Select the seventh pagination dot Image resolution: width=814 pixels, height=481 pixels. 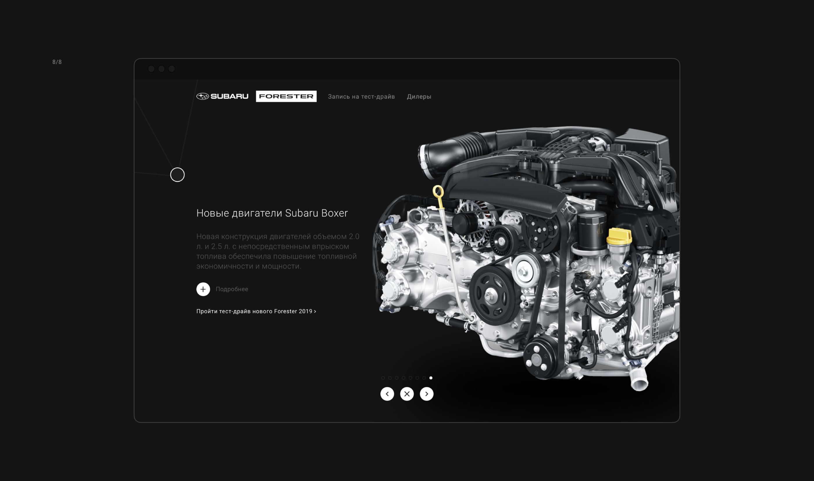pos(424,378)
